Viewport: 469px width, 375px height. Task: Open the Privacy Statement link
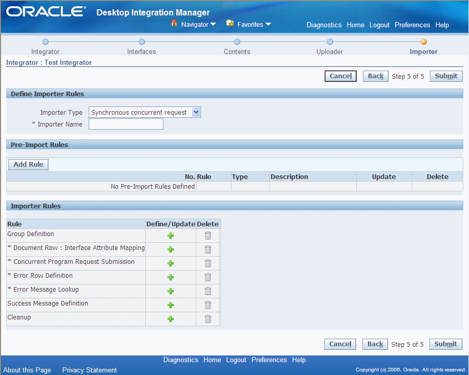click(90, 370)
